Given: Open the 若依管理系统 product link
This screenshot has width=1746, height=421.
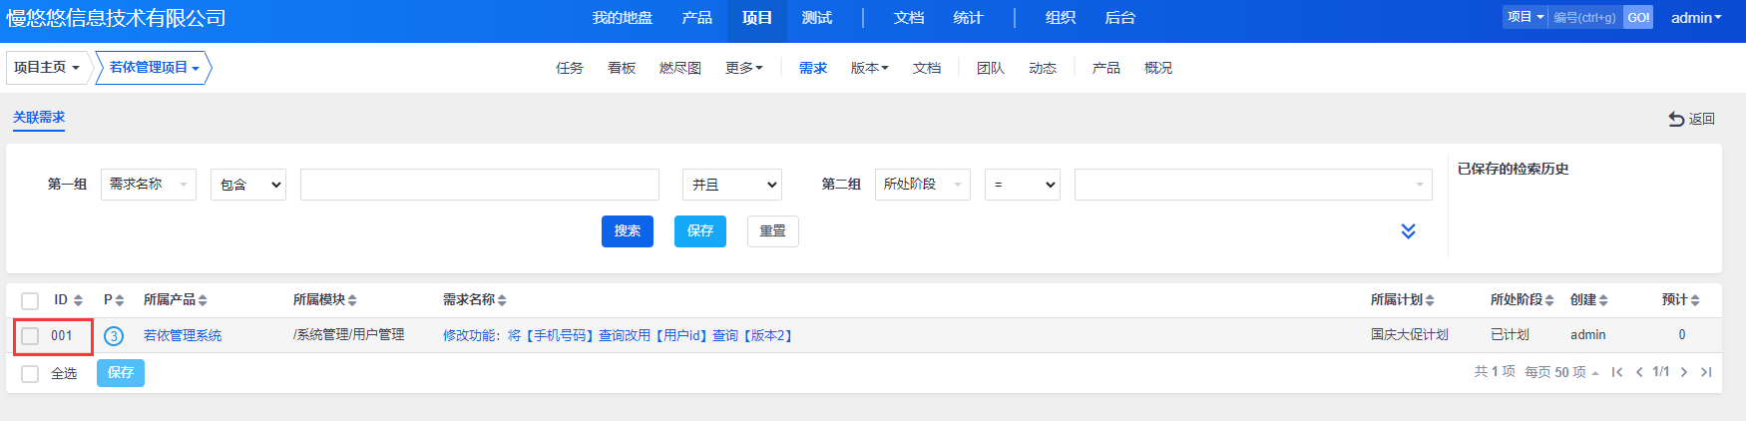Looking at the screenshot, I should click(x=183, y=336).
